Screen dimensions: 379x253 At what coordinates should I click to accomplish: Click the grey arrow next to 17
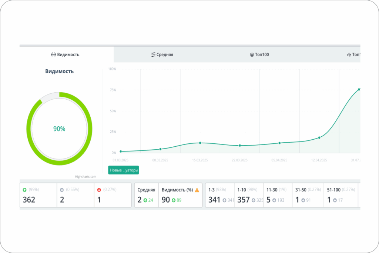[x=335, y=200]
